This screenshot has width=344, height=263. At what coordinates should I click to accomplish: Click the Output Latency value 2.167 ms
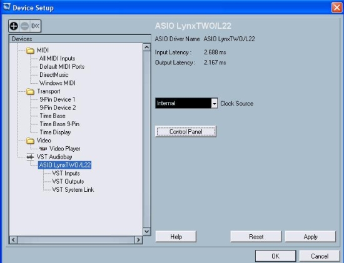215,62
